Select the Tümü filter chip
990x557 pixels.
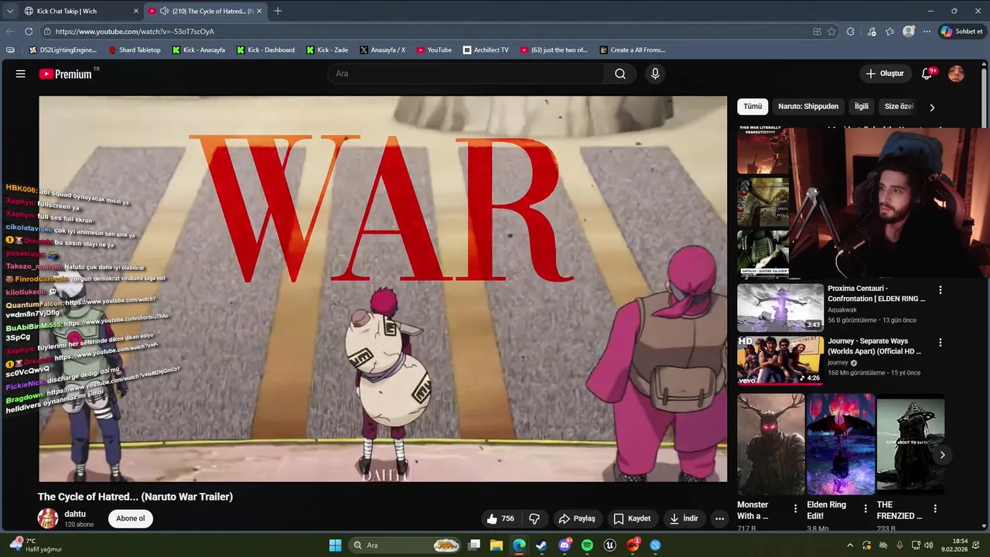click(753, 107)
